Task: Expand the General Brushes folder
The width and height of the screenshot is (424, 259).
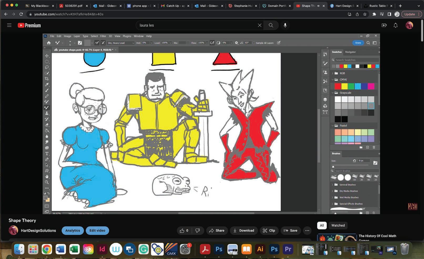Action: point(333,185)
